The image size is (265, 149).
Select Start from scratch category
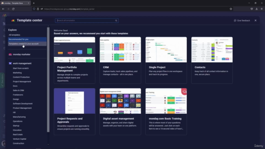point(21,68)
